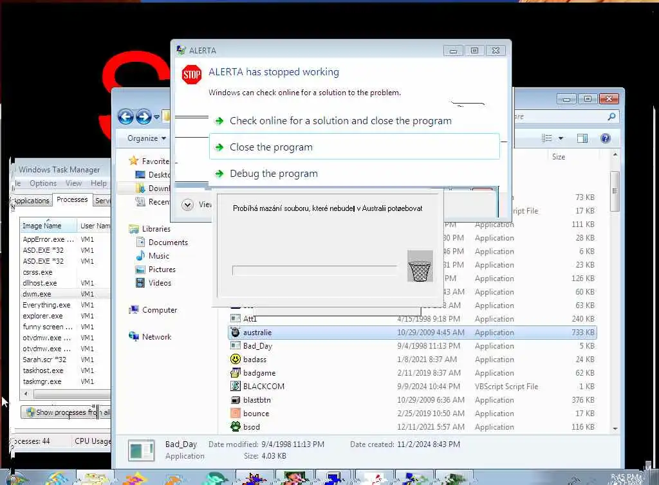Open the Organize dropdown menu
This screenshot has height=485, width=659.
coord(147,138)
